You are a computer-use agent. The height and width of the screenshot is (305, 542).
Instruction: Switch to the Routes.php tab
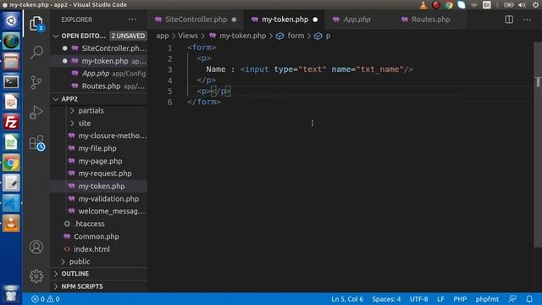[430, 19]
